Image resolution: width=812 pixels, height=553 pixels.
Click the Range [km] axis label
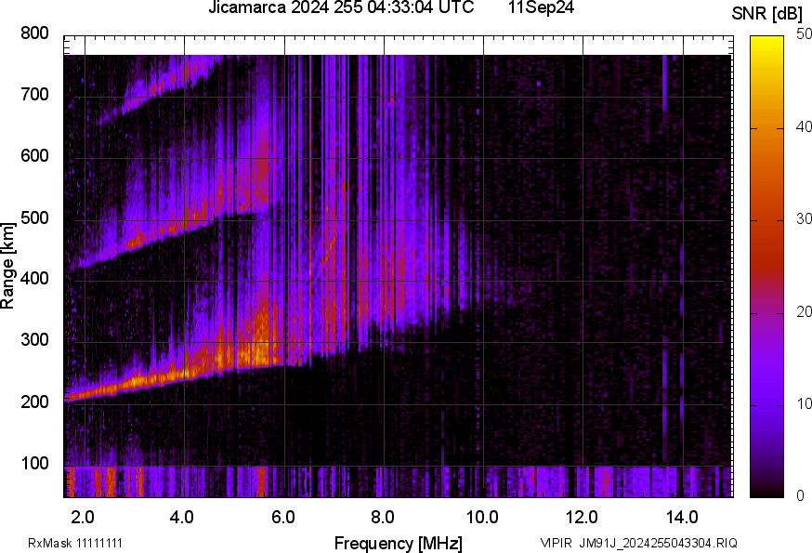click(x=8, y=266)
